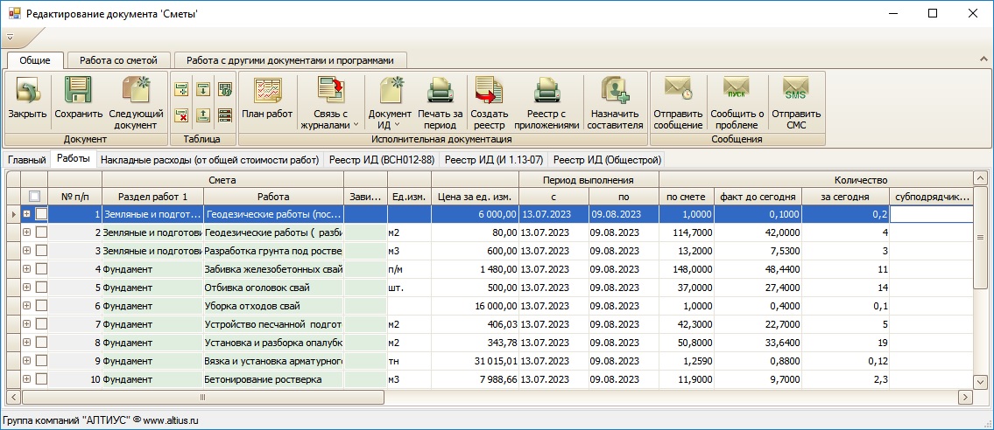The image size is (994, 430).
Task: Add a table row with plus icon
Action: pyautogui.click(x=182, y=88)
